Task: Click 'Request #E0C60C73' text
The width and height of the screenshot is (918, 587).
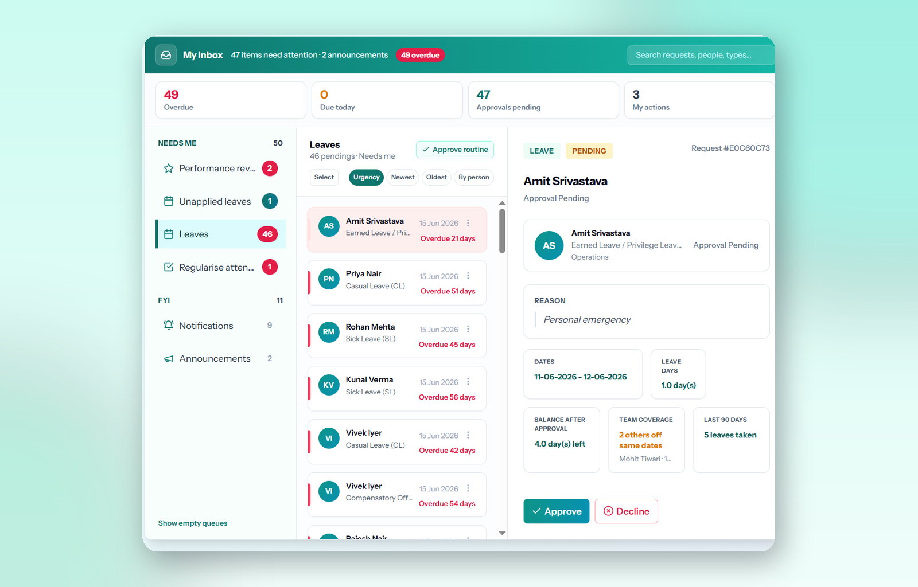Action: (x=730, y=148)
